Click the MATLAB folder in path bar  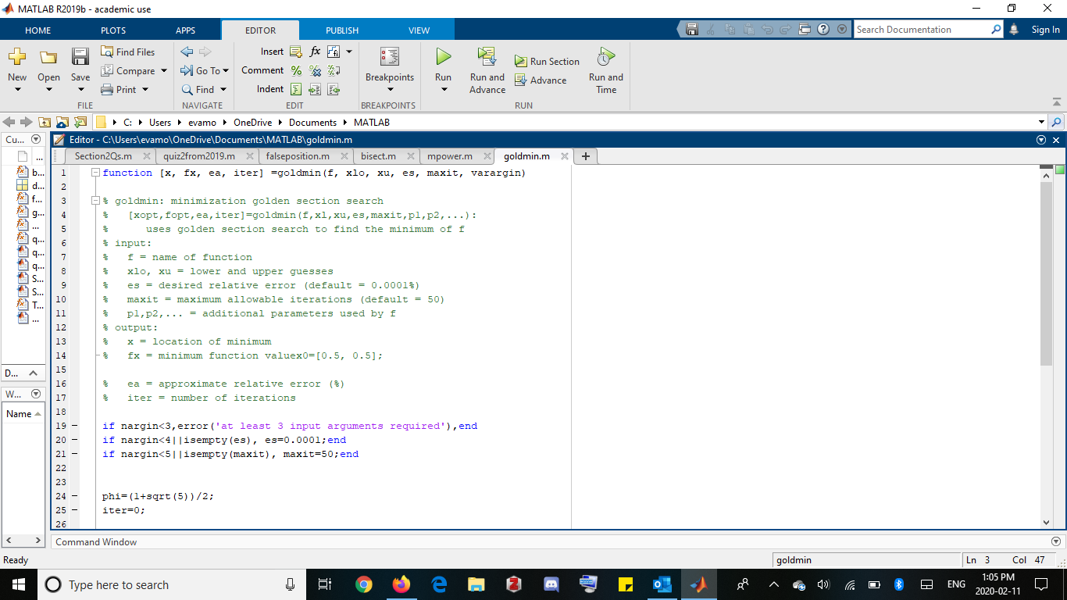pos(372,122)
